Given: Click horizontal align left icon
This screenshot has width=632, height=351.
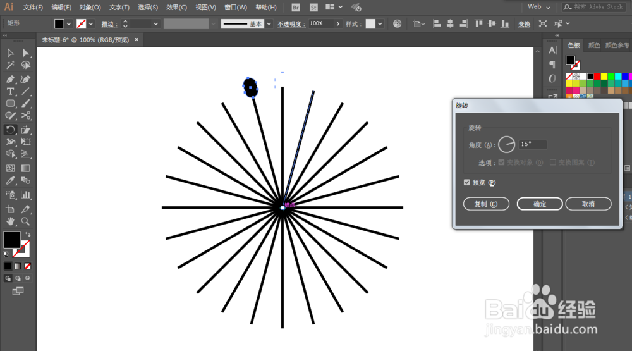Looking at the screenshot, I should (x=437, y=24).
